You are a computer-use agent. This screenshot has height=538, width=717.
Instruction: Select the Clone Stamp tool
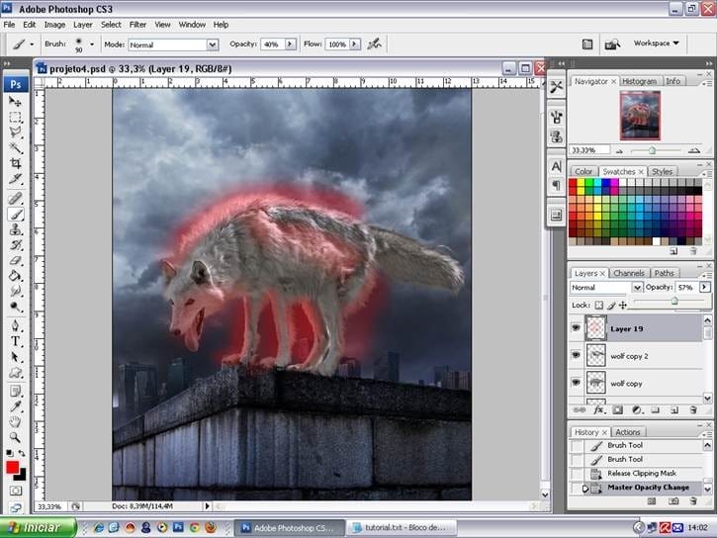tap(15, 229)
